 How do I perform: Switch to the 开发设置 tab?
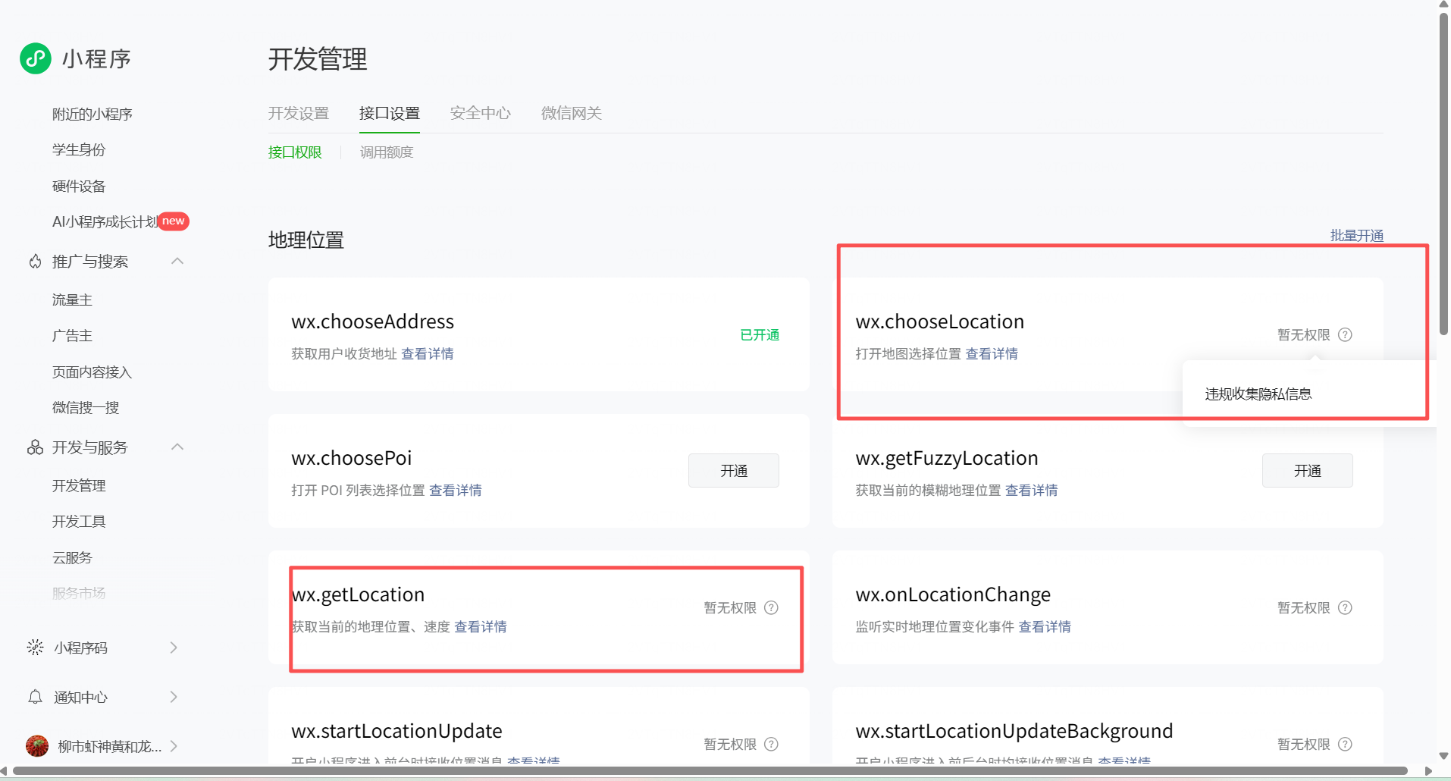[299, 113]
